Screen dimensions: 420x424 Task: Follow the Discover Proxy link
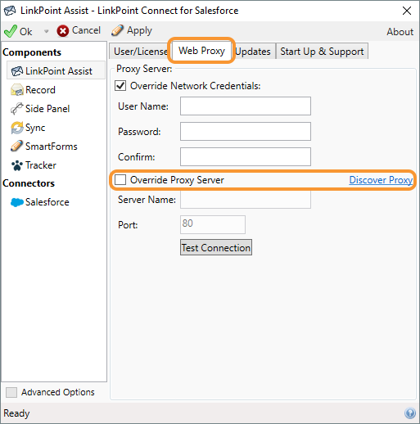click(381, 180)
